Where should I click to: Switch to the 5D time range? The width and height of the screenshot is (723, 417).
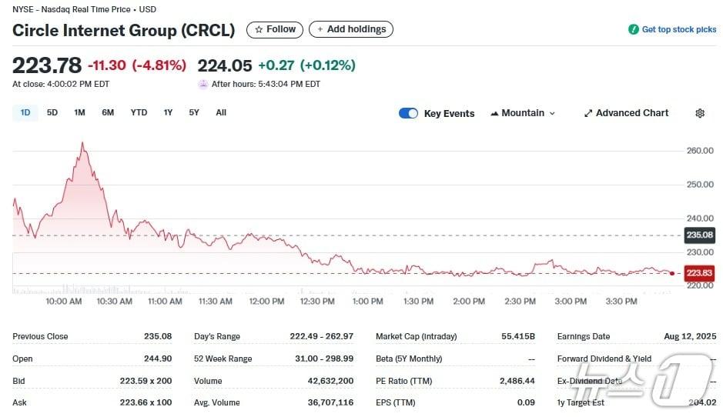click(52, 112)
